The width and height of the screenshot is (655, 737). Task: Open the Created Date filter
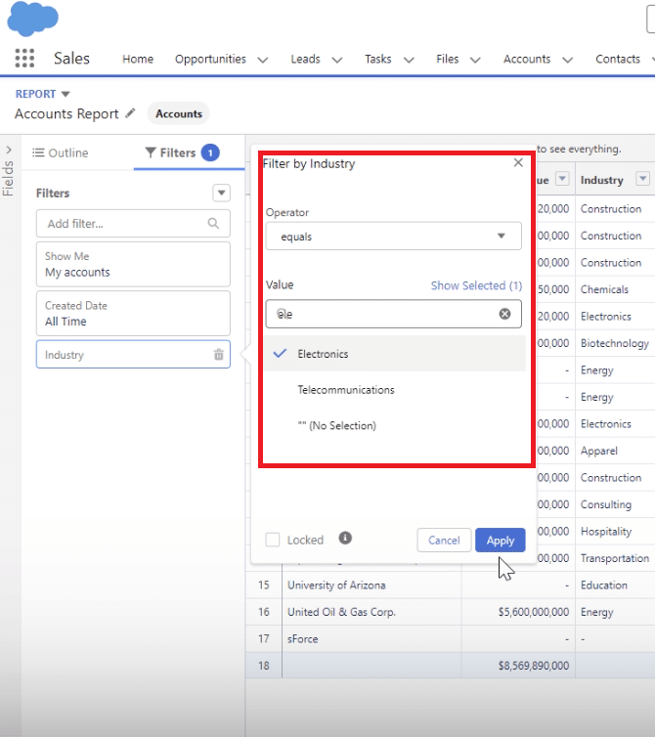[x=133, y=314]
